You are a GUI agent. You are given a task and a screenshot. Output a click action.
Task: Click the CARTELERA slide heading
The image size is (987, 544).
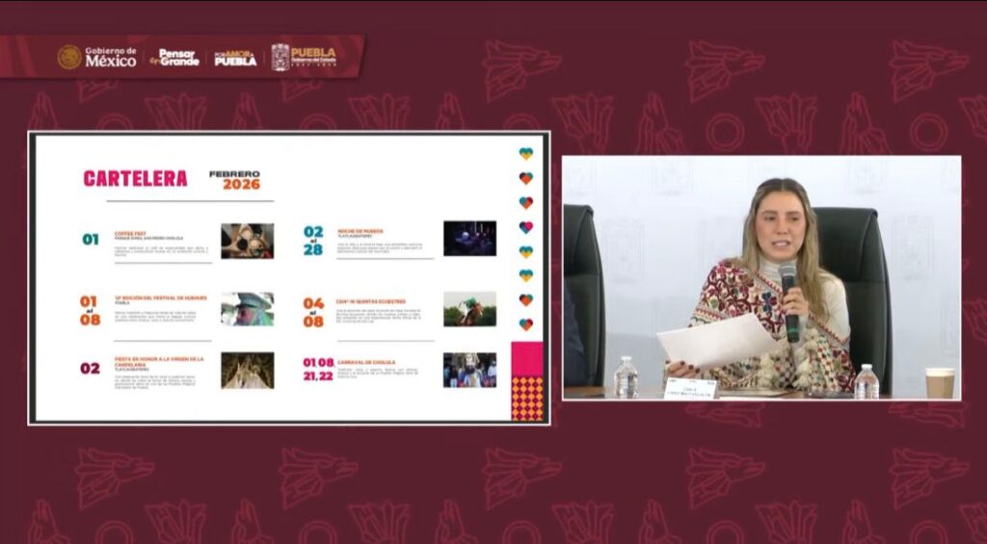(x=135, y=178)
